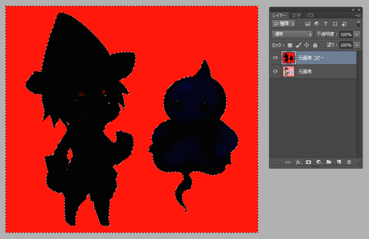Add a layer mask
369x239 pixels.
pyautogui.click(x=309, y=162)
